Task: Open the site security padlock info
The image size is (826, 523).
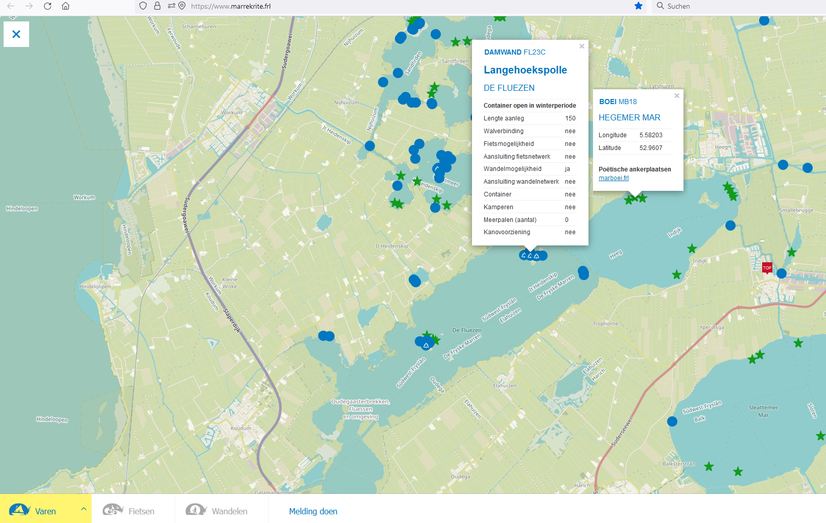Action: point(157,6)
